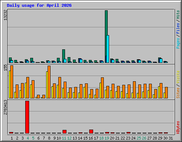Click the 13232 hits axis value
The width and height of the screenshot is (182, 142).
[5, 15]
